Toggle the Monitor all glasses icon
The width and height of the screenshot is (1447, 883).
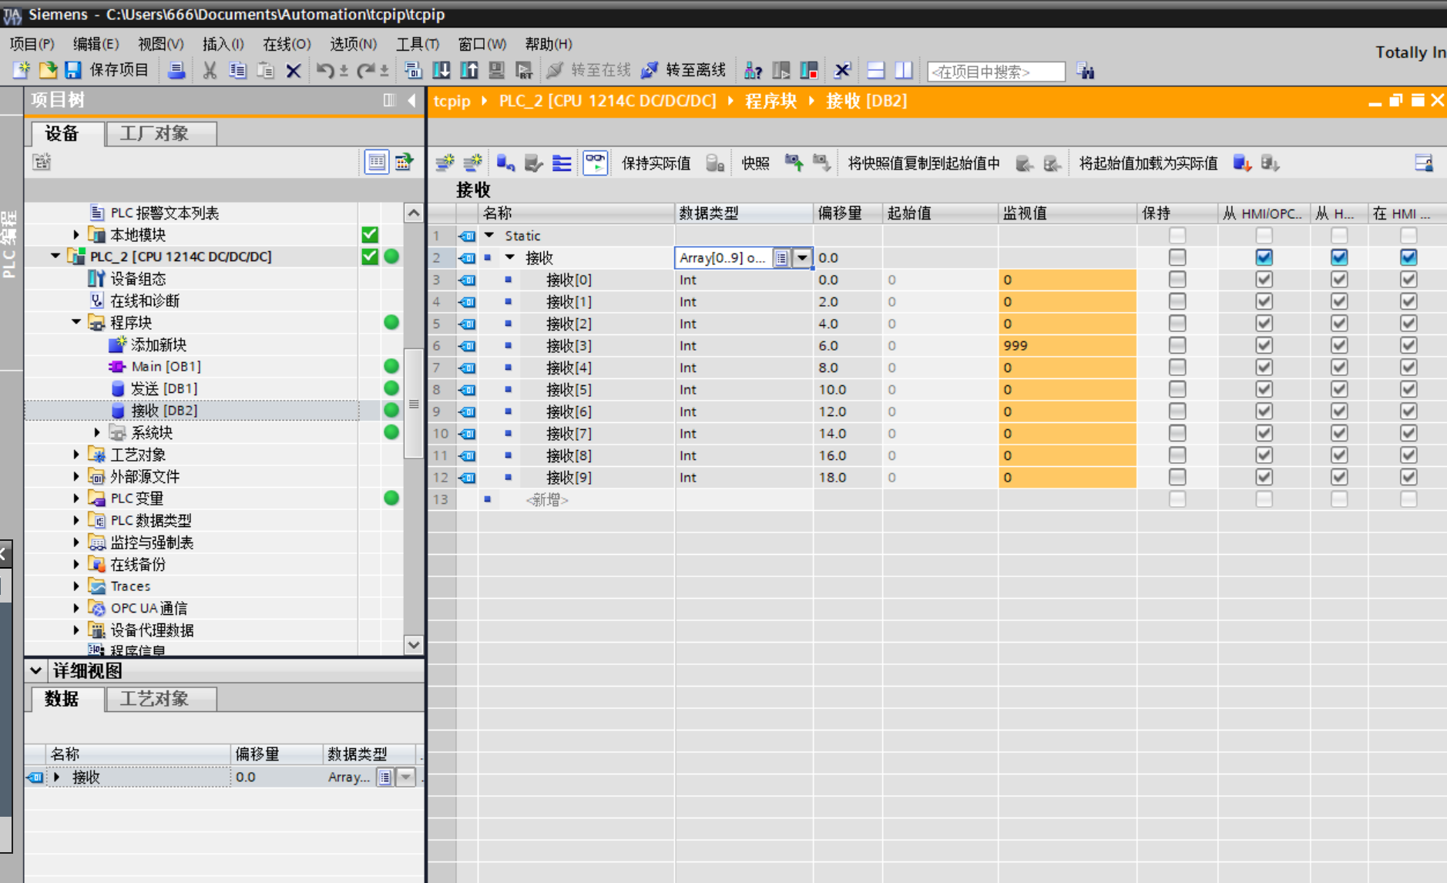(595, 163)
